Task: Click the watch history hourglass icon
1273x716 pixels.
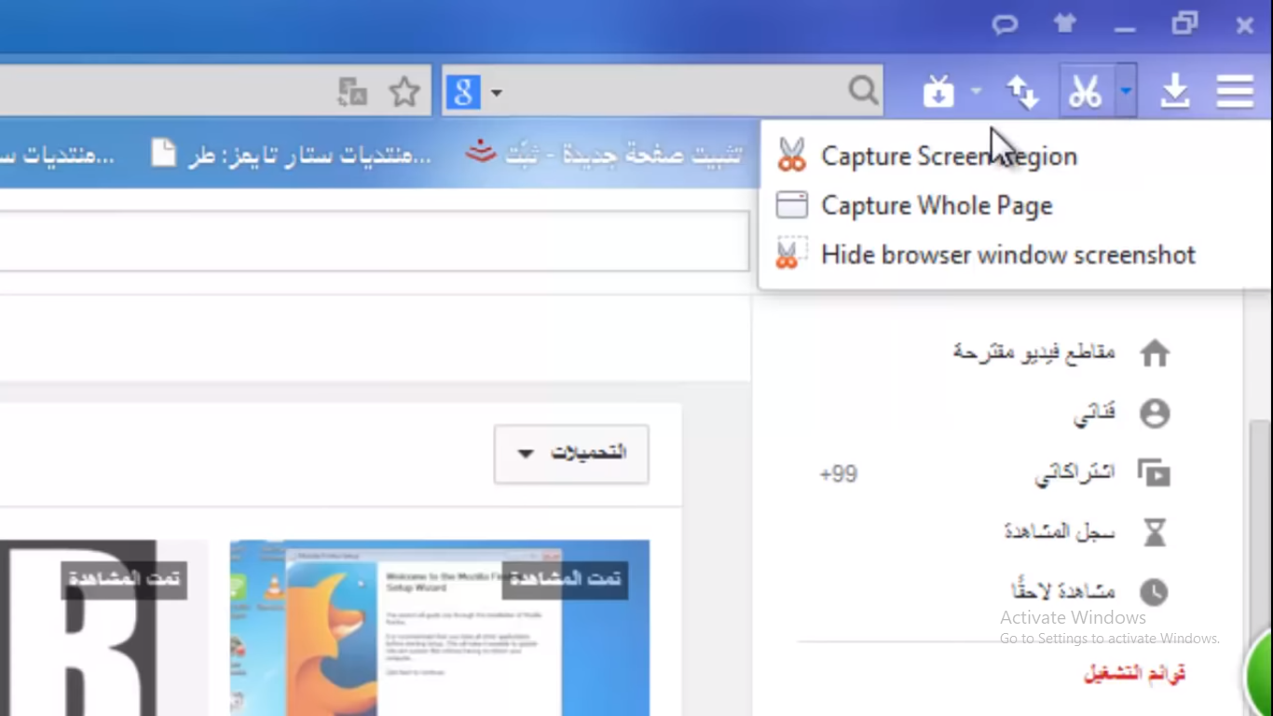Action: point(1156,531)
